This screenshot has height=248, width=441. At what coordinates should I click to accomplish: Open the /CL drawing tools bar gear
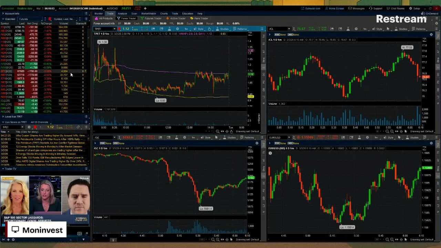431,34
